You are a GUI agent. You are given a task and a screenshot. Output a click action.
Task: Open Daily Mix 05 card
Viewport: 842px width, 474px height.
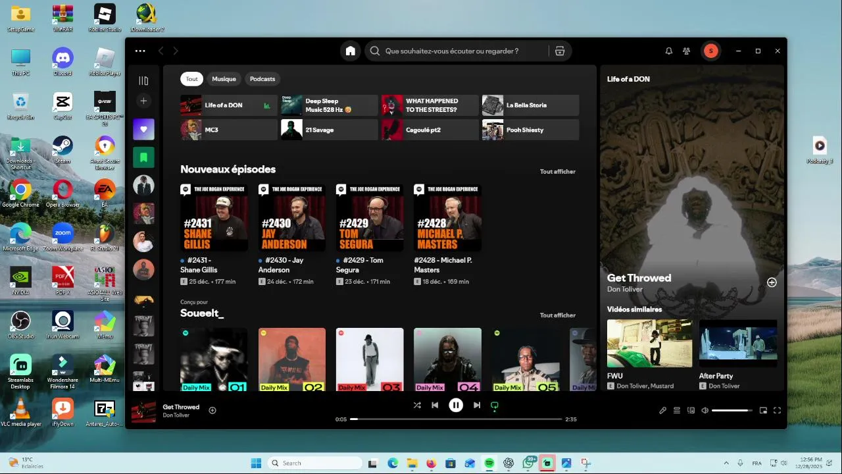[525, 359]
